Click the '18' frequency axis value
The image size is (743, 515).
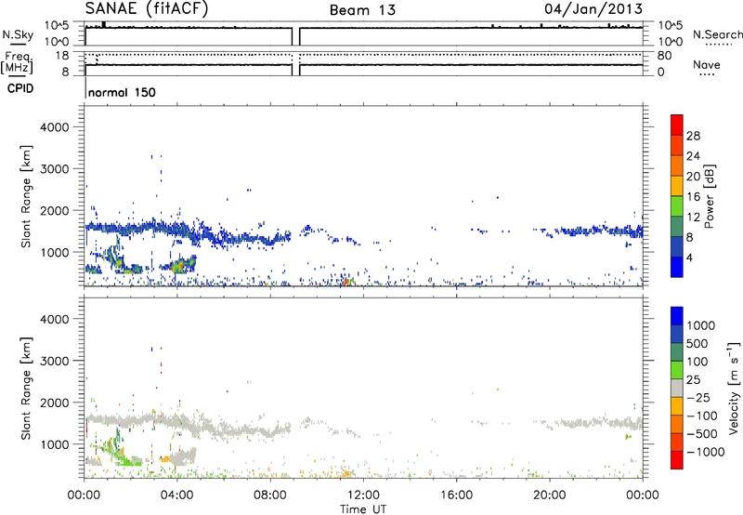(x=62, y=56)
